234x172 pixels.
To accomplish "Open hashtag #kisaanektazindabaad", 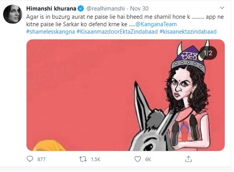I will 188,32.
